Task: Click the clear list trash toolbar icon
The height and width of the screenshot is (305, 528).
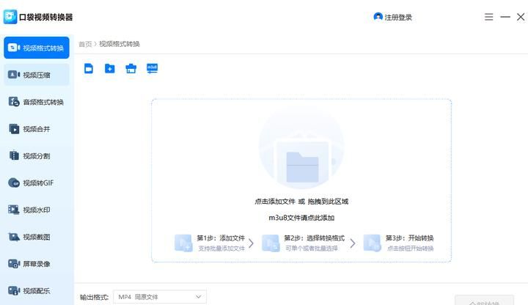Action: (131, 68)
